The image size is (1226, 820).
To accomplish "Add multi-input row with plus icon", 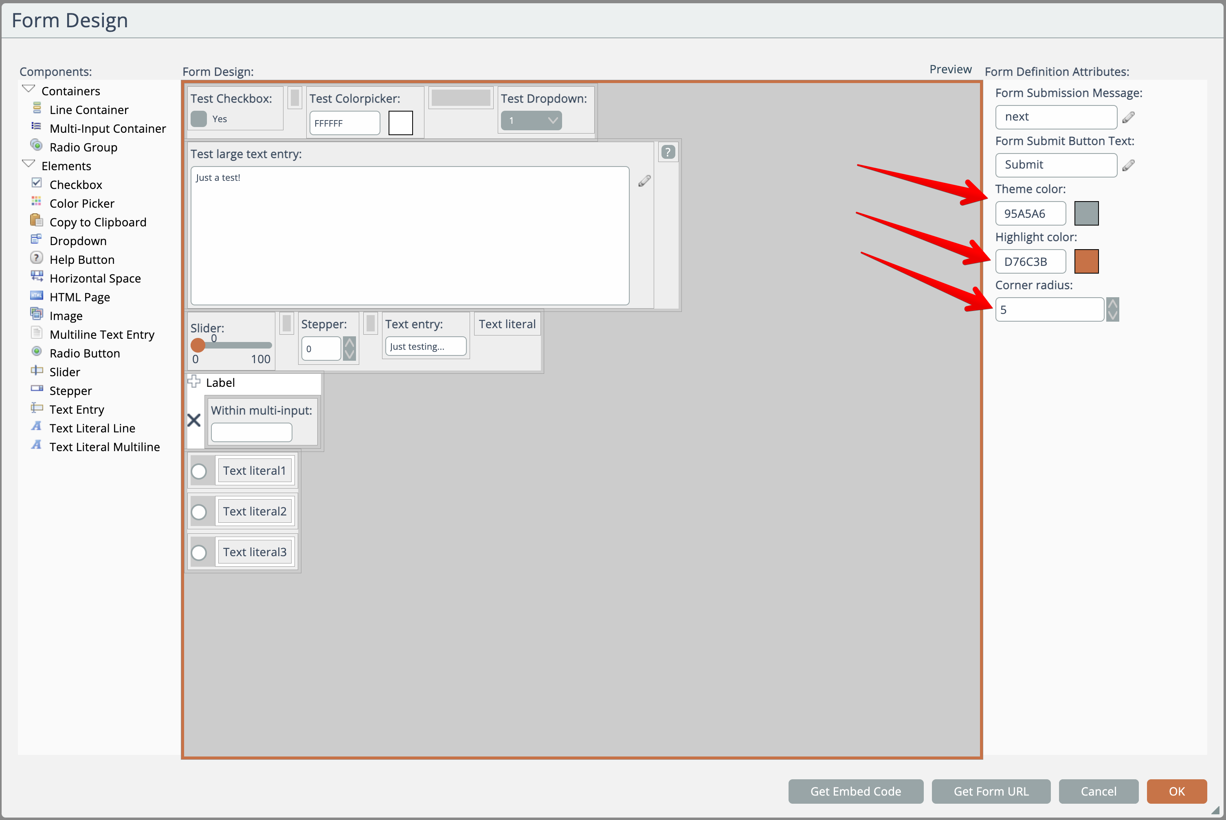I will point(194,381).
